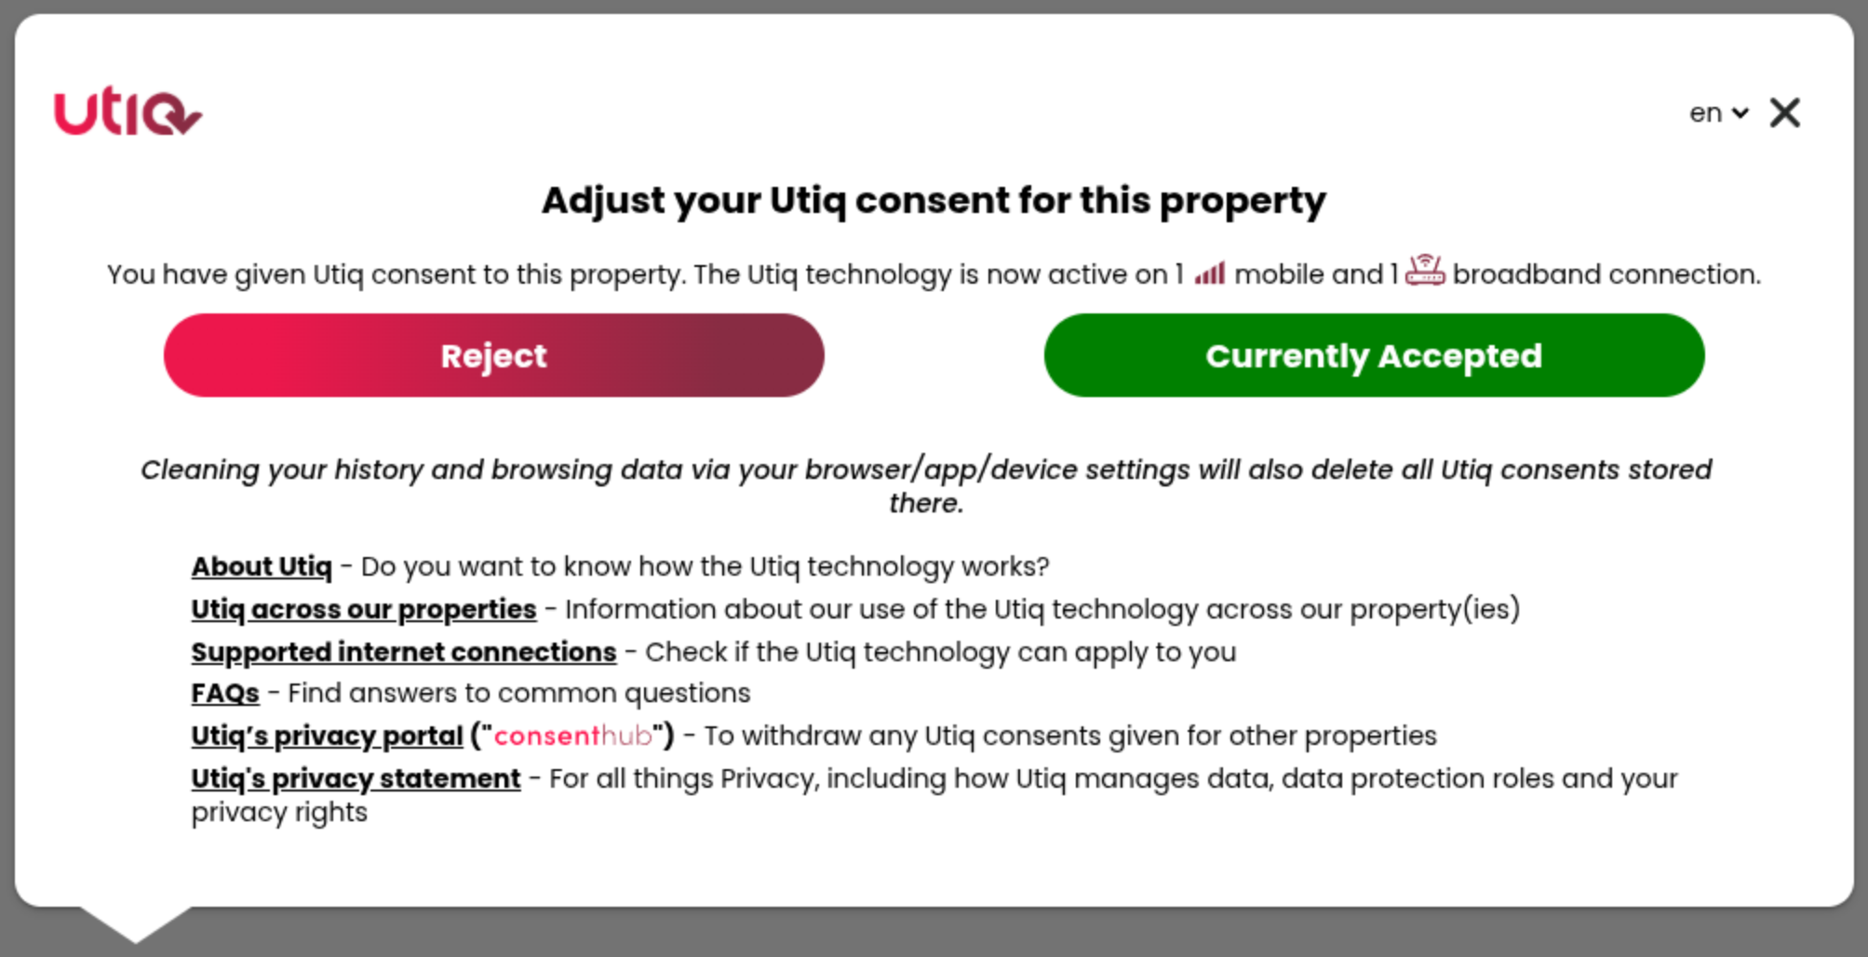This screenshot has width=1868, height=957.
Task: Click 'Find answers to common questions' text
Action: click(518, 694)
